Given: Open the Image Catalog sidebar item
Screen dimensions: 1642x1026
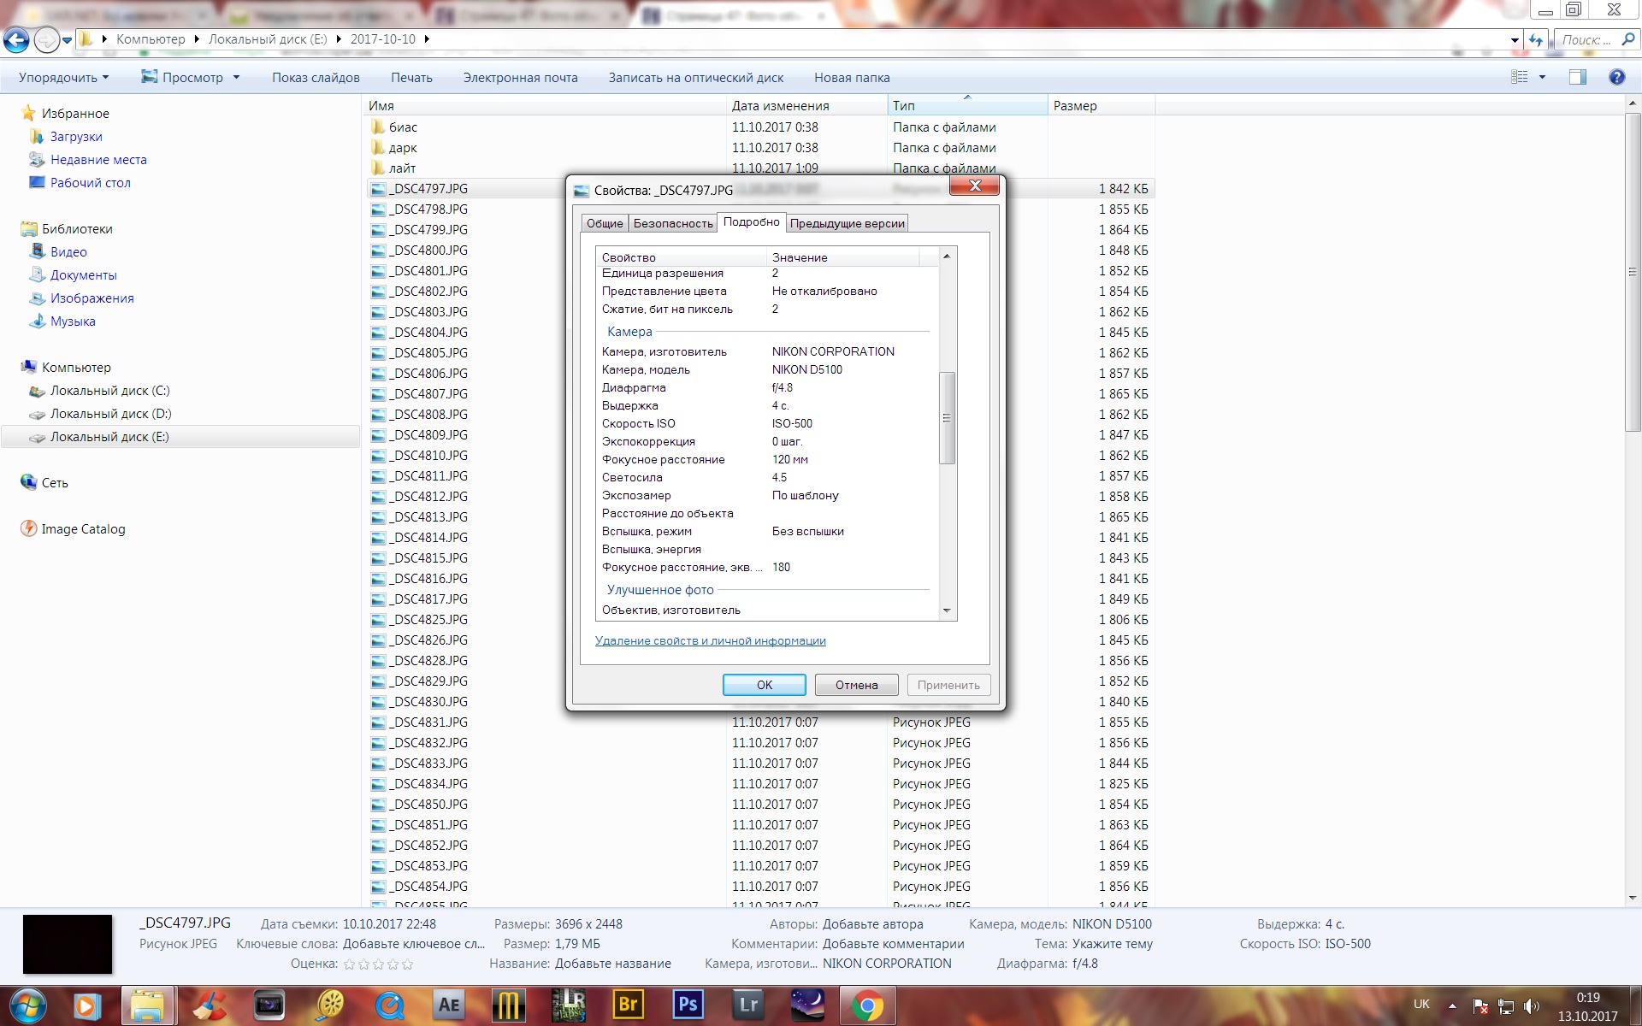Looking at the screenshot, I should tap(83, 529).
